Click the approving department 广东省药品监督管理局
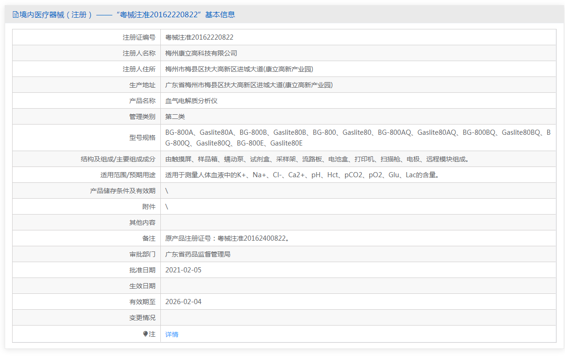The width and height of the screenshot is (565, 361). [x=198, y=254]
